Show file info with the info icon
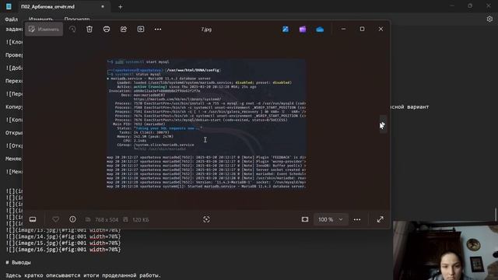The image size is (498, 280). [72, 219]
